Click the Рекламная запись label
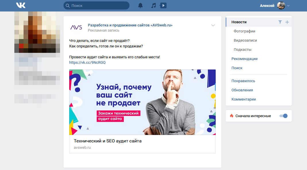The width and height of the screenshot is (307, 170). (103, 30)
